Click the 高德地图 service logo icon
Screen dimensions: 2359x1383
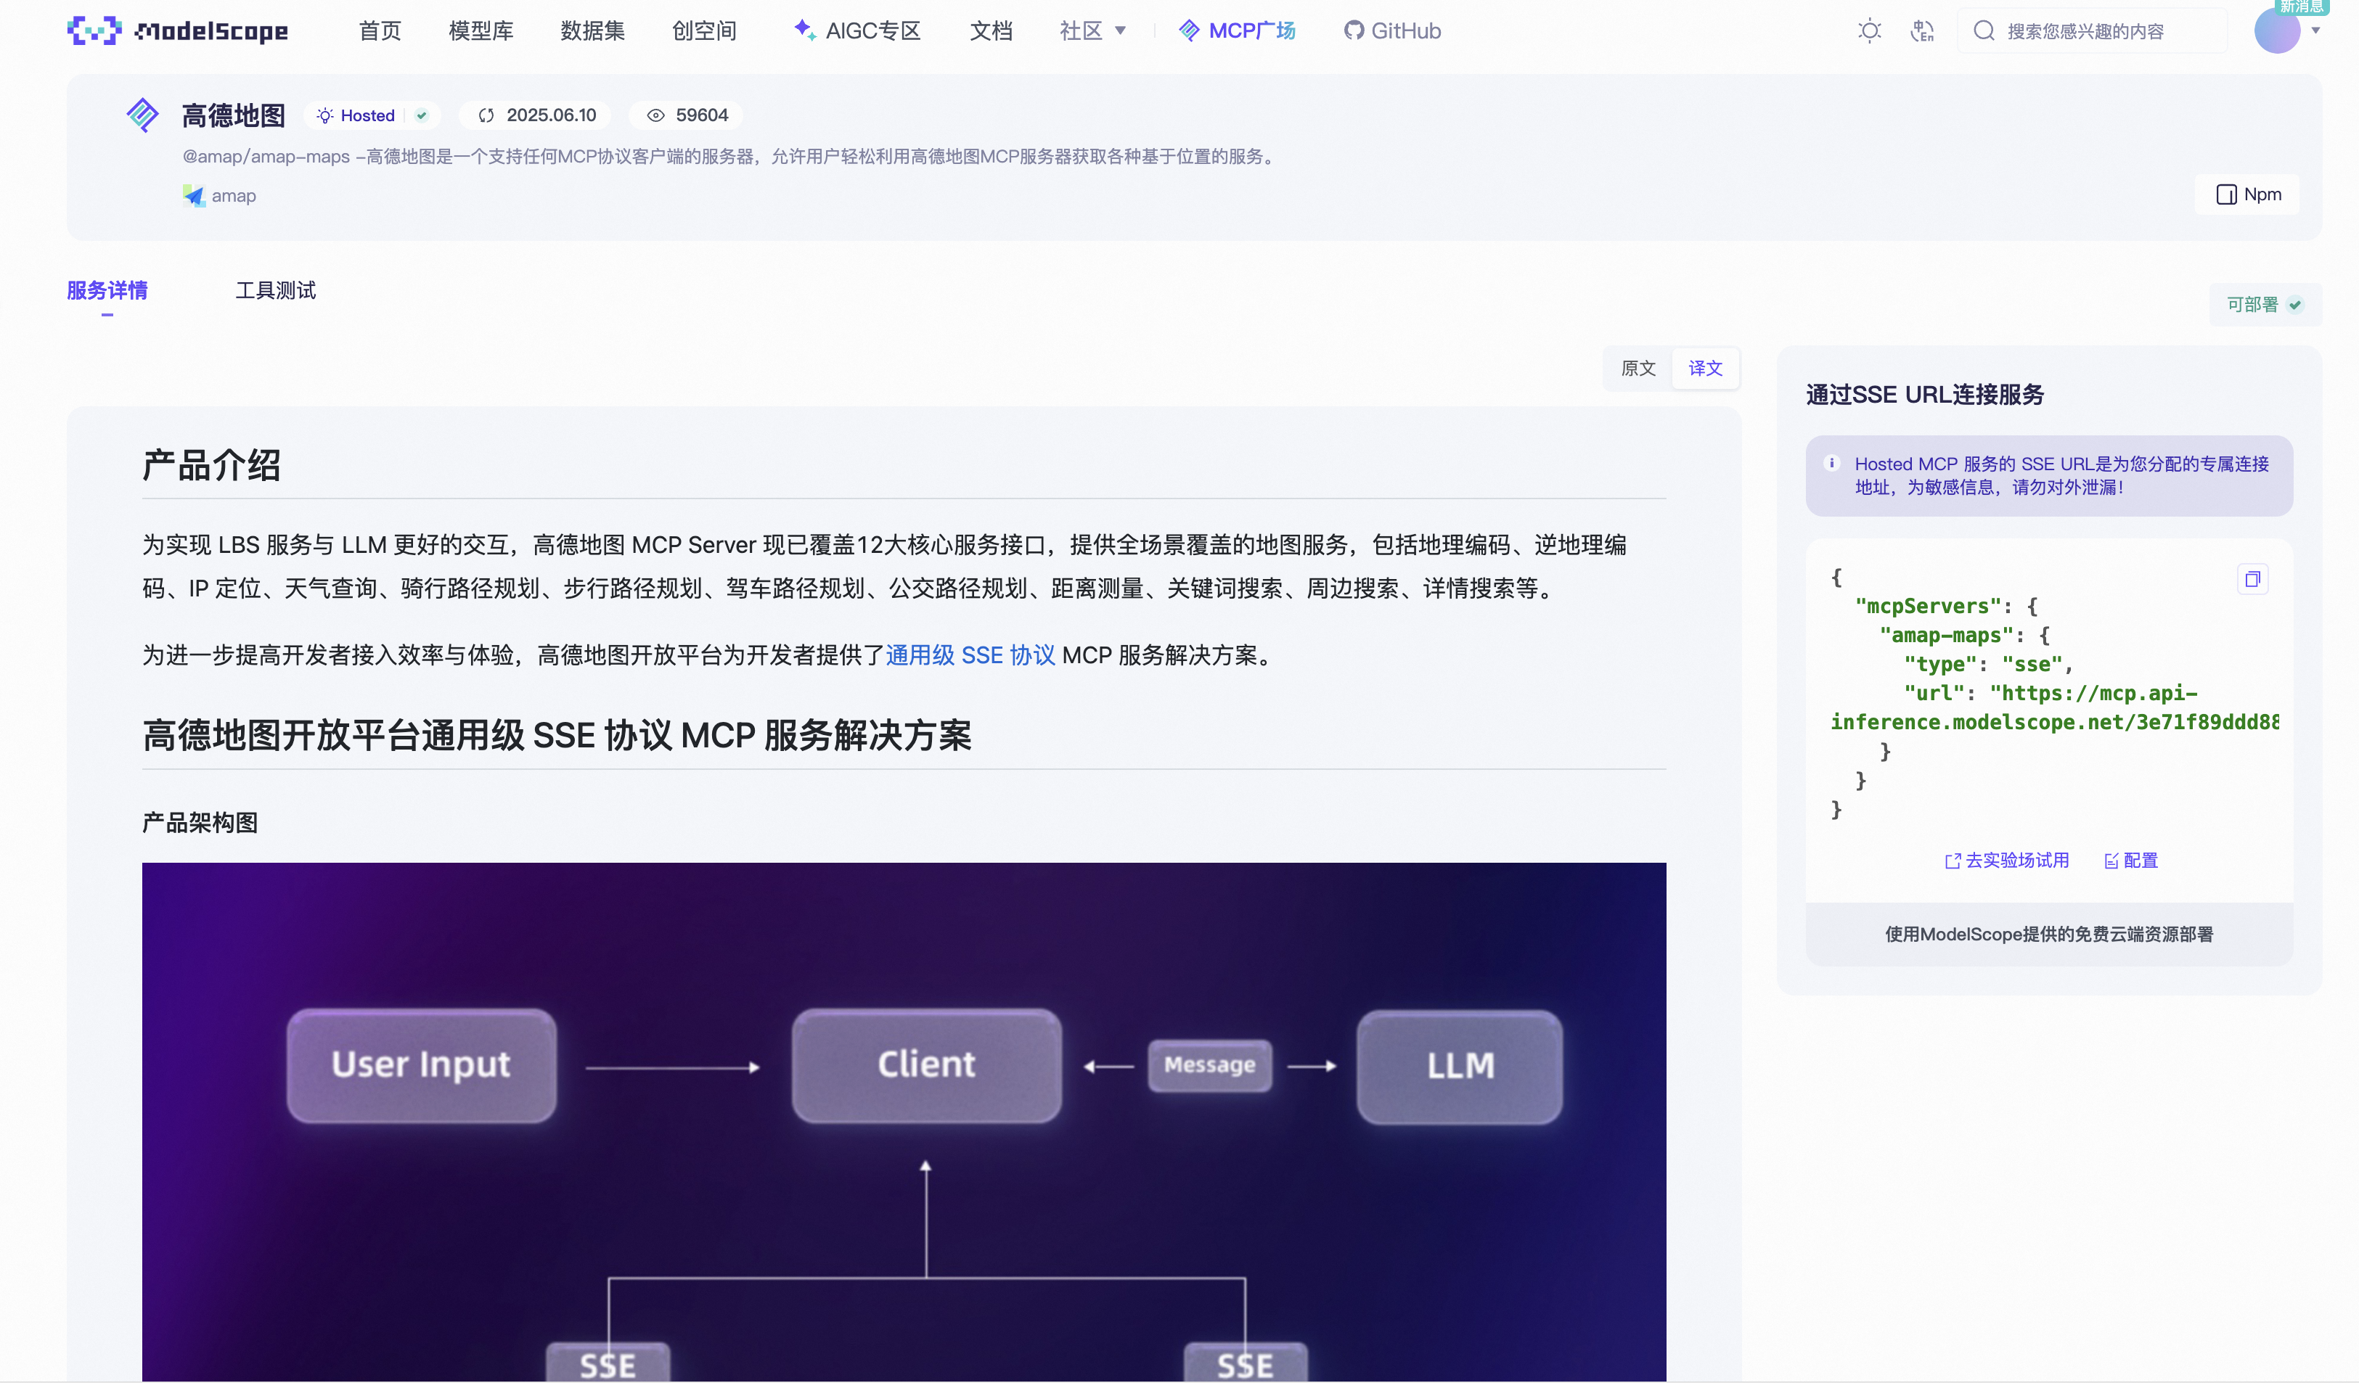point(142,115)
